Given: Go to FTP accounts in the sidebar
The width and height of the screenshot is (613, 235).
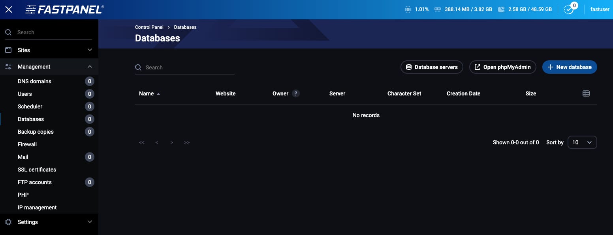Looking at the screenshot, I should [x=35, y=182].
